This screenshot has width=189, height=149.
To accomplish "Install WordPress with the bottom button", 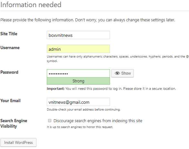I will click(x=18, y=143).
